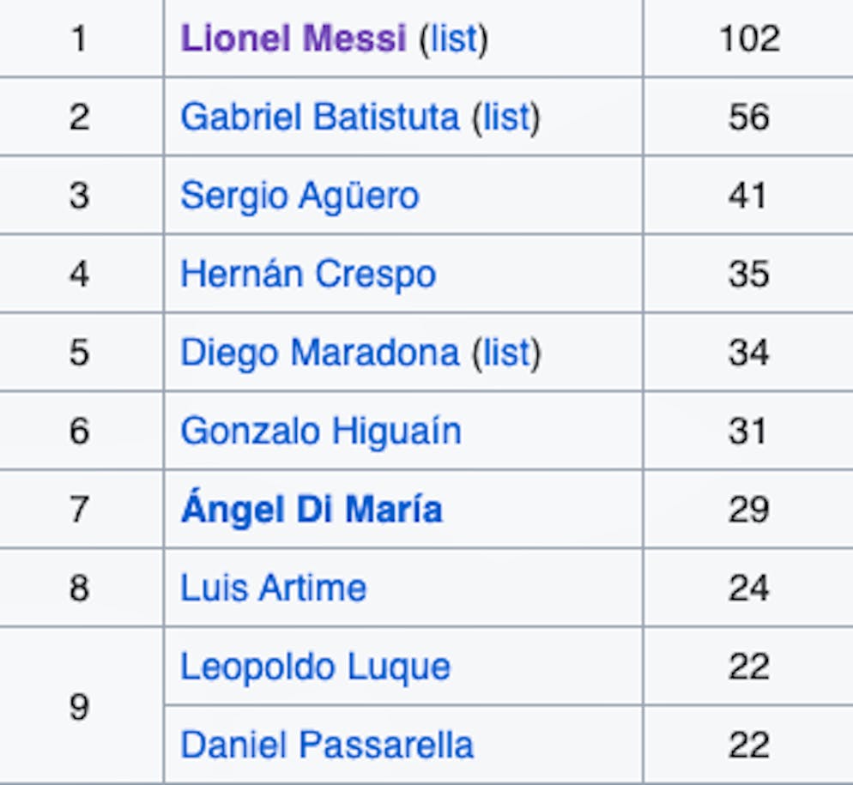The height and width of the screenshot is (785, 853).
Task: Click the goal count 56 cell
Action: pos(748,117)
